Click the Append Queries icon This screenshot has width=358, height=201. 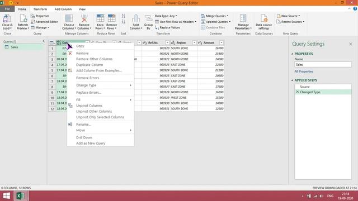coord(203,22)
